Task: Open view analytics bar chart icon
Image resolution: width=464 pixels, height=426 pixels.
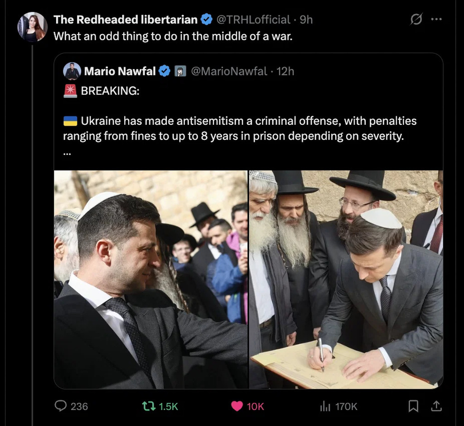Action: [325, 406]
